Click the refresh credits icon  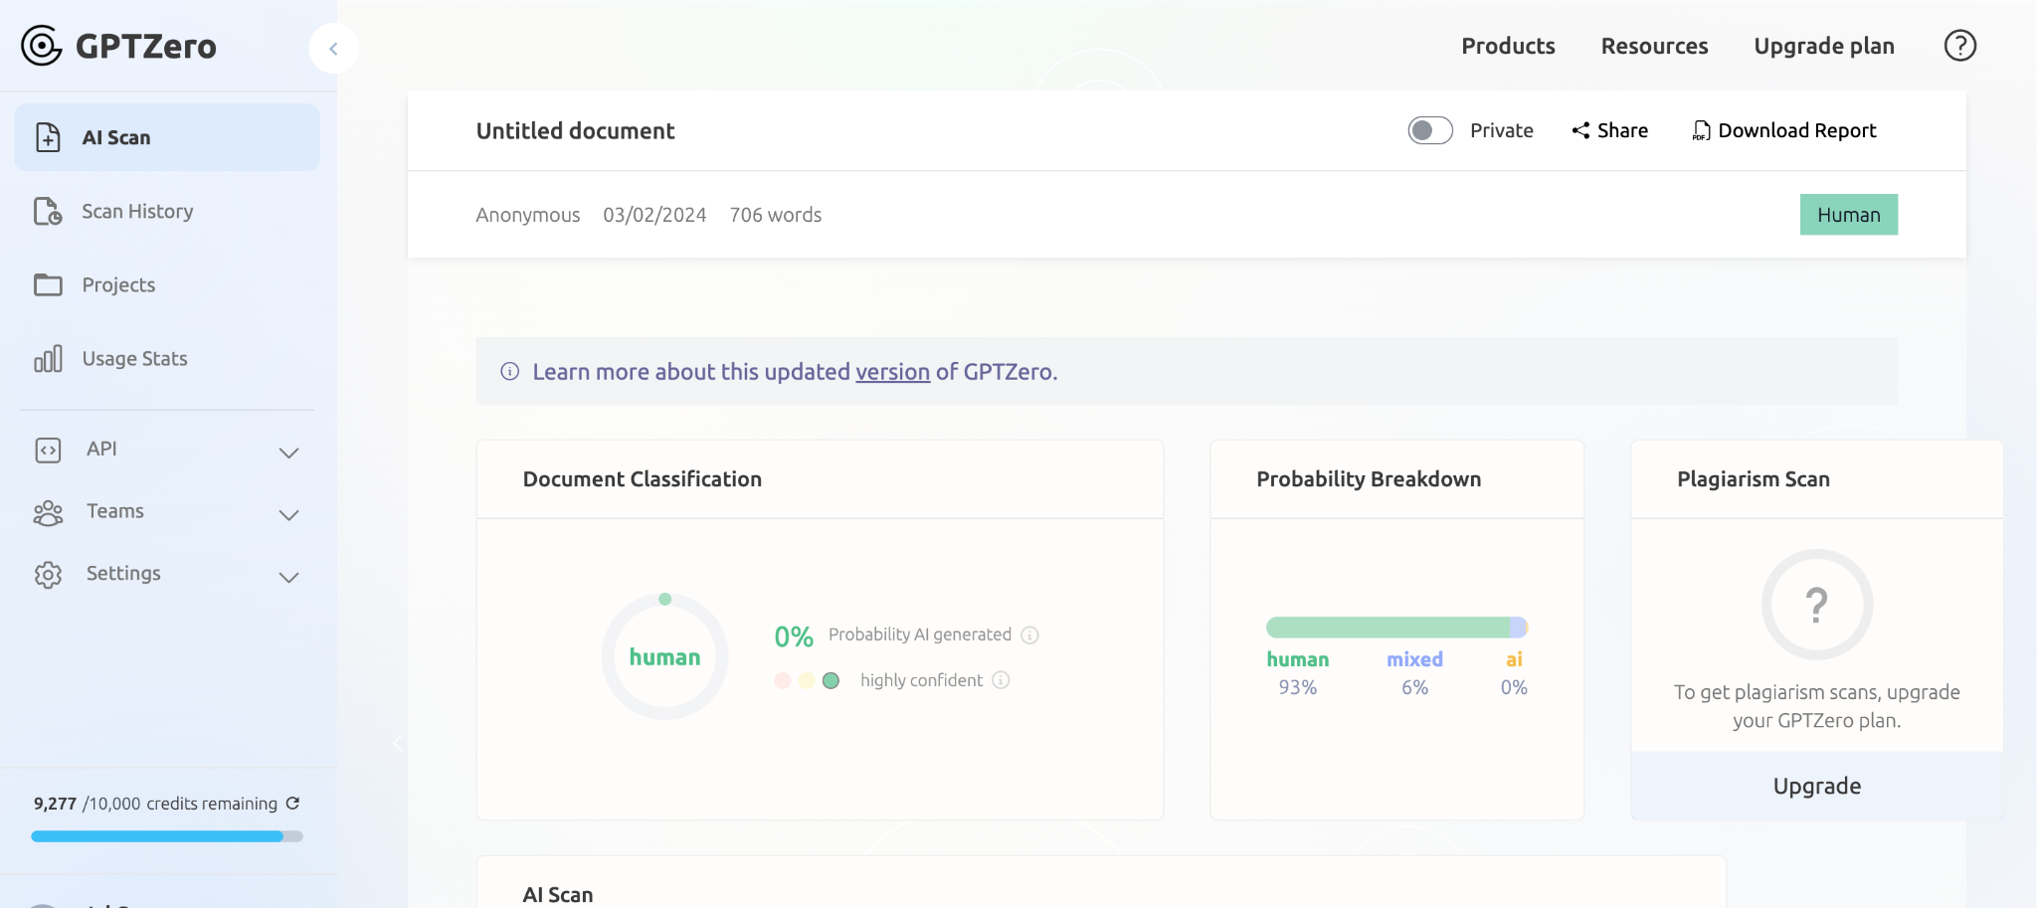(x=293, y=804)
